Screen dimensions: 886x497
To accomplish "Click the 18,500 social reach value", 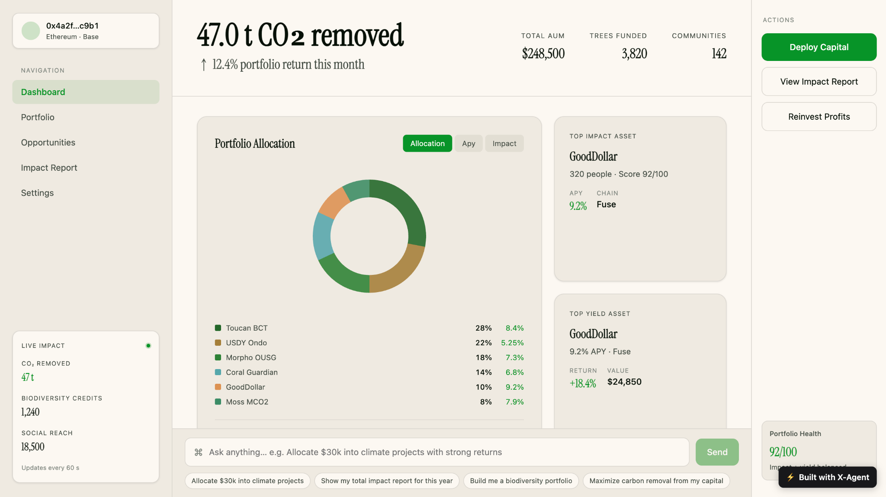I will click(x=33, y=446).
